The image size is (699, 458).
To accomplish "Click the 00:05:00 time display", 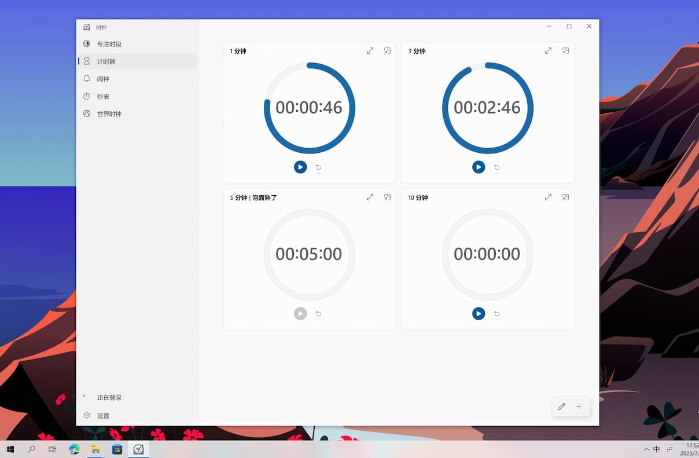I will coord(309,254).
